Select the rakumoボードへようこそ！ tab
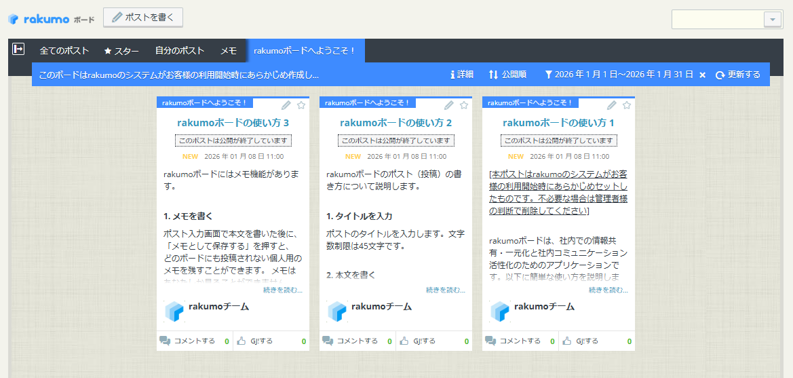 pos(305,51)
